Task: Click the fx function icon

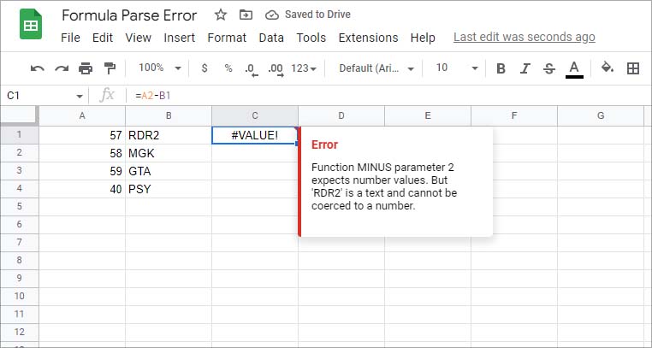Action: tap(107, 96)
